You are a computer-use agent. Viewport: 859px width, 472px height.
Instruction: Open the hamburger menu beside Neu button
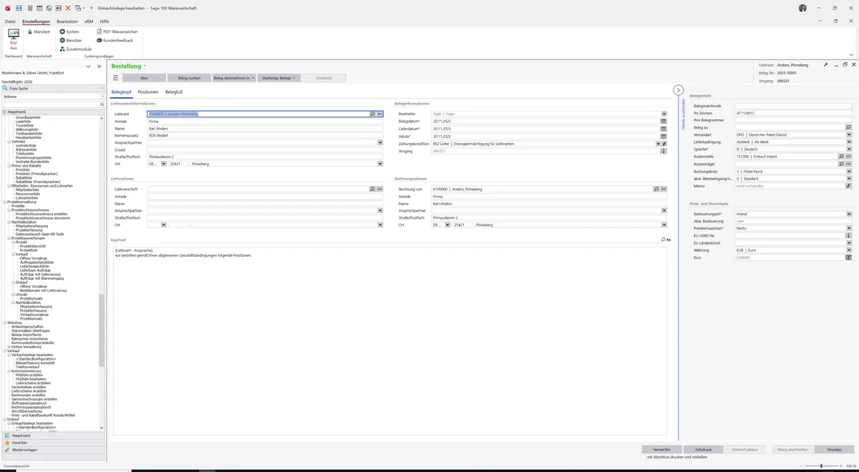click(116, 78)
